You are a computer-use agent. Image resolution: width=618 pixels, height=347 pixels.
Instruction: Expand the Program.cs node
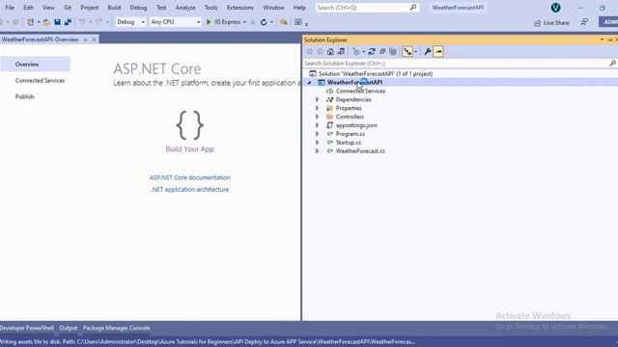318,134
